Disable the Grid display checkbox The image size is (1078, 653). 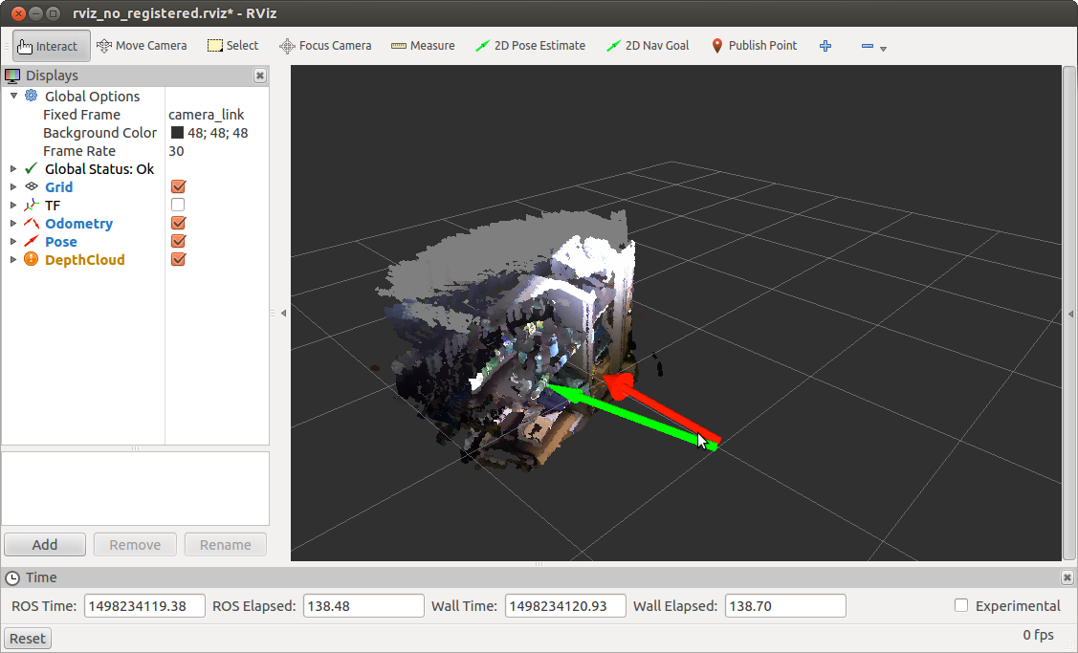[178, 186]
